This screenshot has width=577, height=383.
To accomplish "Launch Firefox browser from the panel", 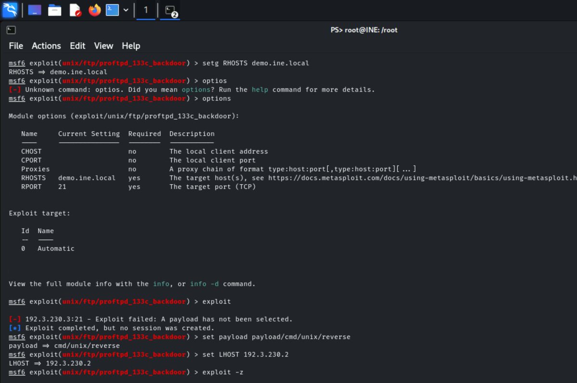I will coord(95,10).
